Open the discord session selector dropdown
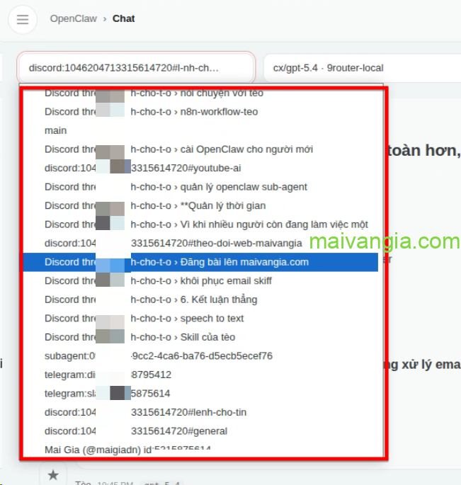Image resolution: width=461 pixels, height=485 pixels. (x=136, y=68)
